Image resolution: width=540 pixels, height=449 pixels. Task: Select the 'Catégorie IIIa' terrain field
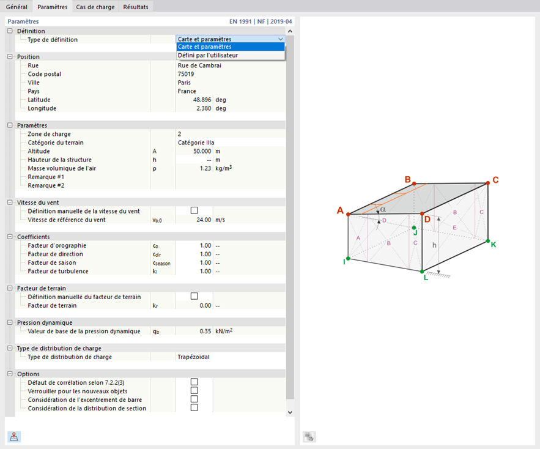click(231, 143)
